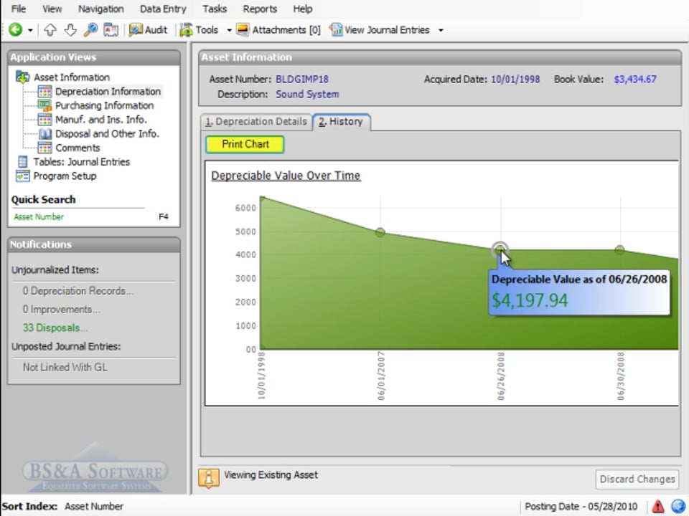
Task: Click the Viewing Existing Asset info icon
Action: tap(209, 478)
